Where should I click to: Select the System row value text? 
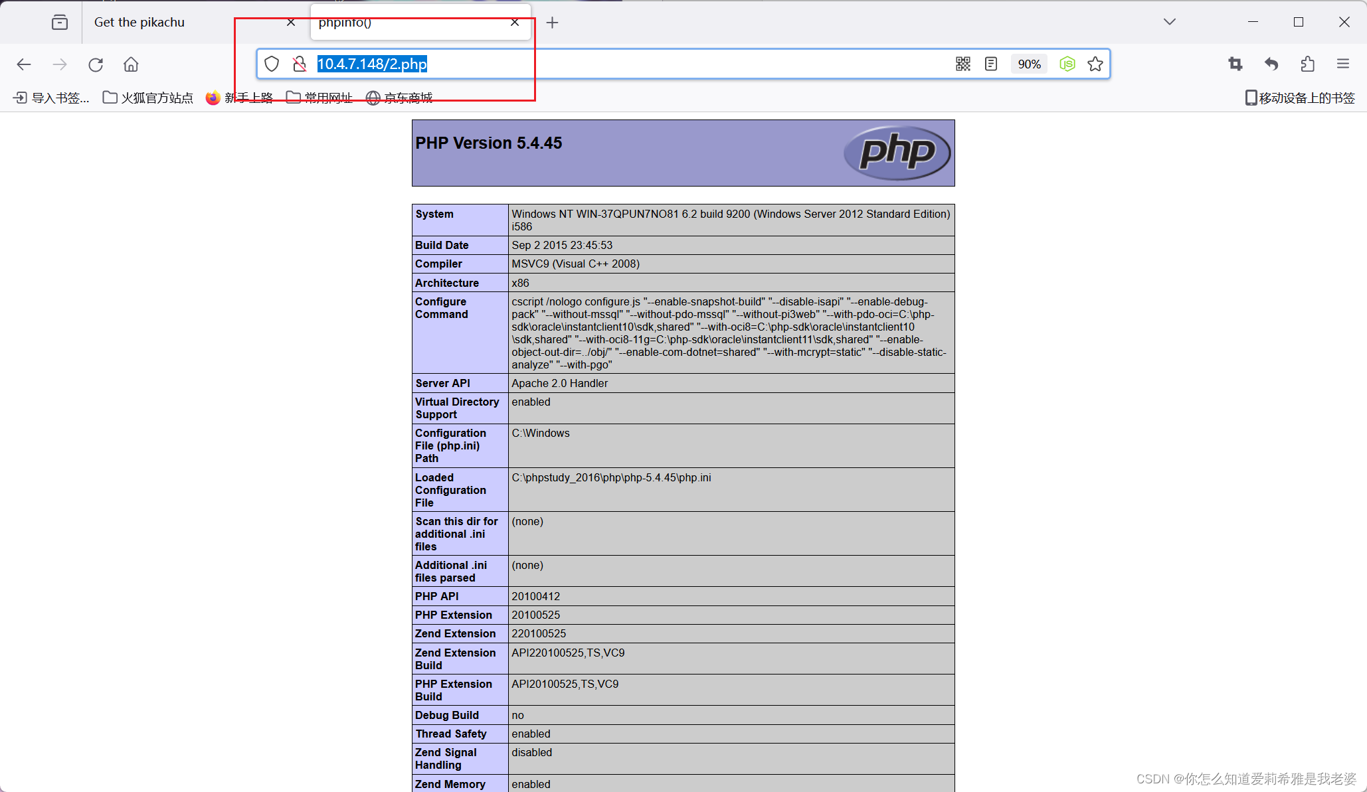coord(731,220)
